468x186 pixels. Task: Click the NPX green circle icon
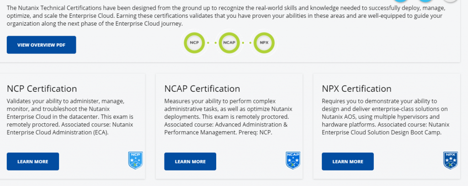264,43
